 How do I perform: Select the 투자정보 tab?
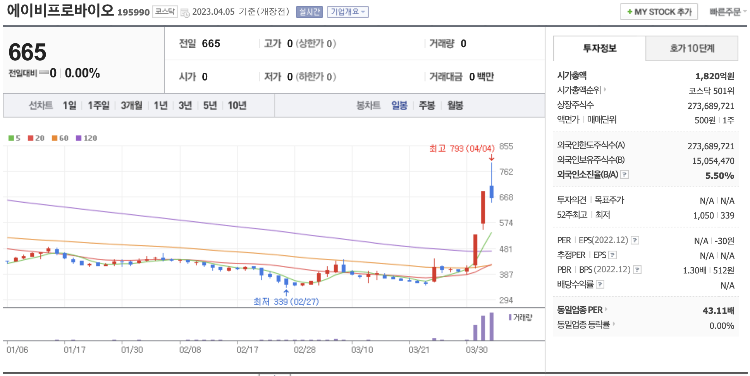pos(599,48)
